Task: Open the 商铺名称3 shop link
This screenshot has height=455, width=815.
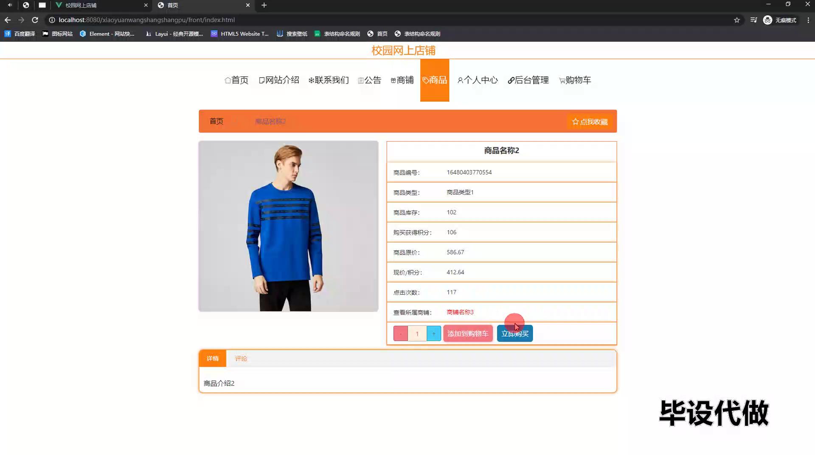Action: pos(460,312)
